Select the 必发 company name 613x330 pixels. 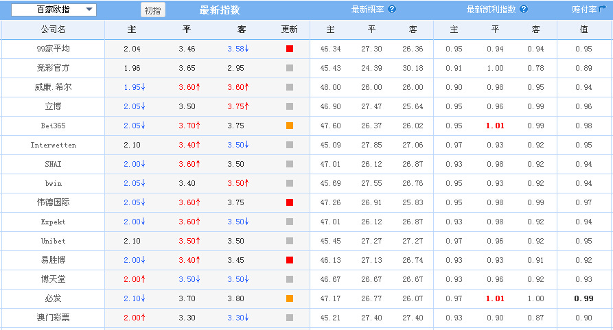pos(53,298)
